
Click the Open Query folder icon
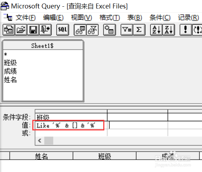(x=21, y=30)
